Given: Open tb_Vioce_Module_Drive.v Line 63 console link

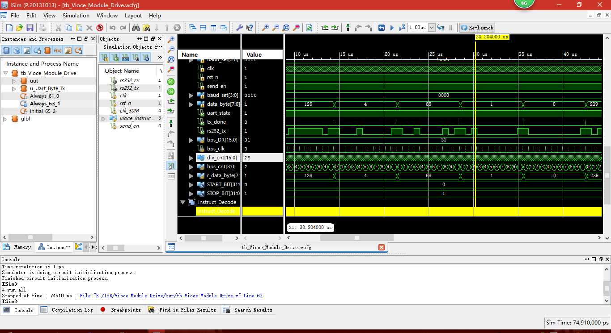Looking at the screenshot, I should tap(171, 296).
